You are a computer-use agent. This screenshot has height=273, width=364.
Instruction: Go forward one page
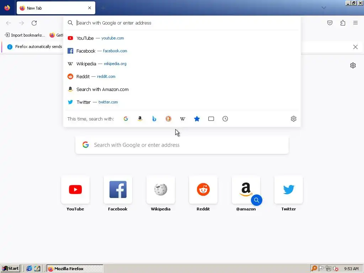(21, 23)
